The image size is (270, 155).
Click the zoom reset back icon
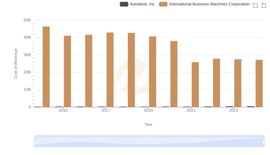click(x=264, y=5)
